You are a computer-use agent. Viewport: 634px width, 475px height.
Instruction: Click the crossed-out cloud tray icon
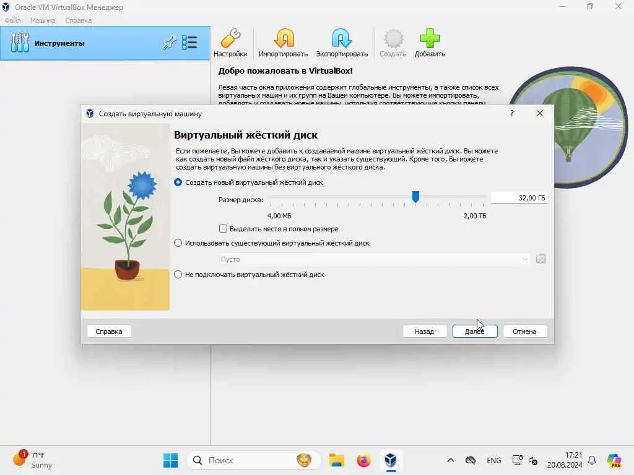[x=471, y=460]
